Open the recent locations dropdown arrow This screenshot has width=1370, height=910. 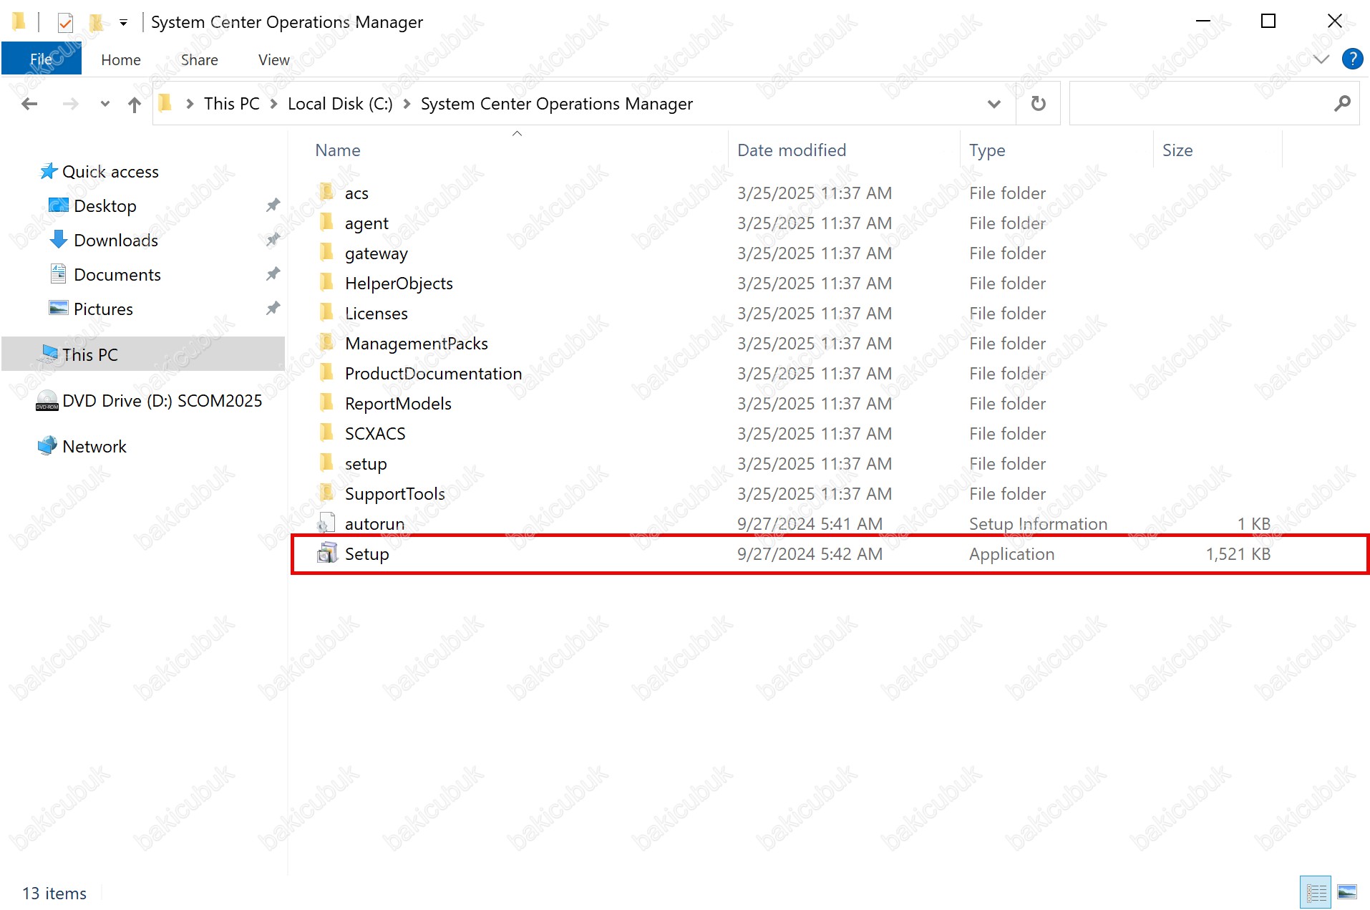105,104
